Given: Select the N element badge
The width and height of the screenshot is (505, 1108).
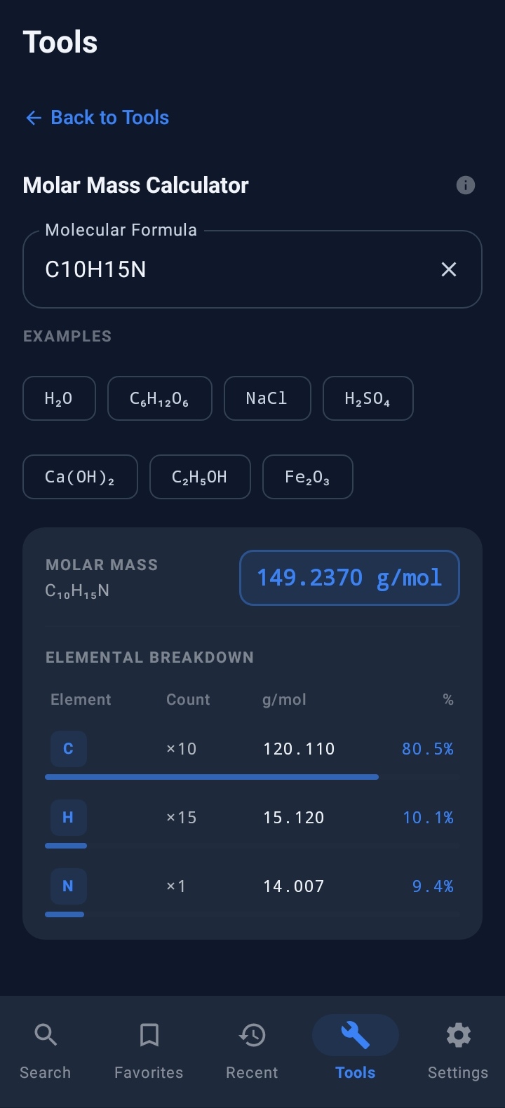Looking at the screenshot, I should (67, 886).
